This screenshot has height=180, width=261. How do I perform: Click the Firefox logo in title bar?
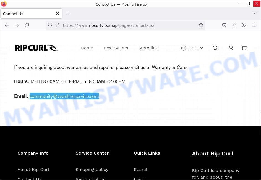click(4, 4)
